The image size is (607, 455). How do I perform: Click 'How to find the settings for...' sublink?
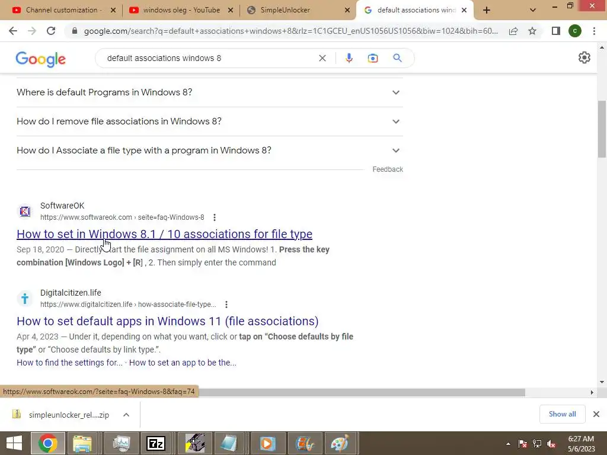coord(70,363)
